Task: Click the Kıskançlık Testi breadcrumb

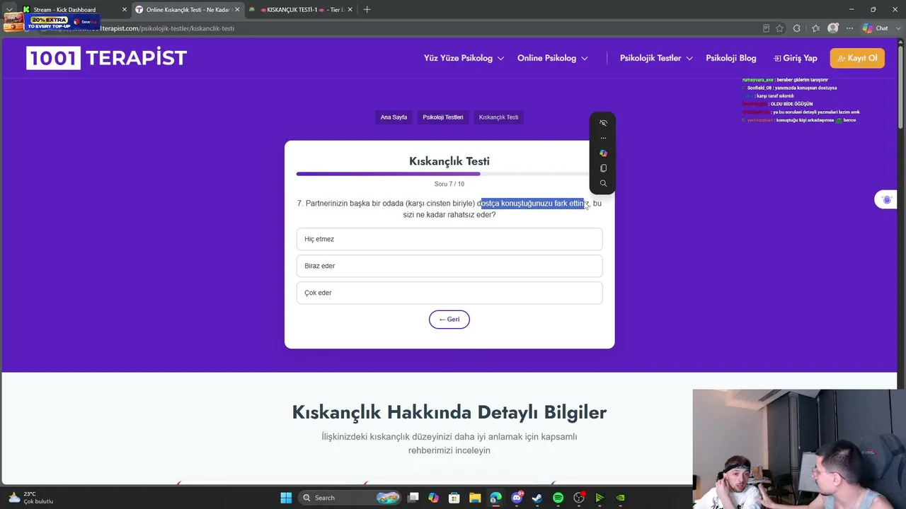Action: pos(498,117)
